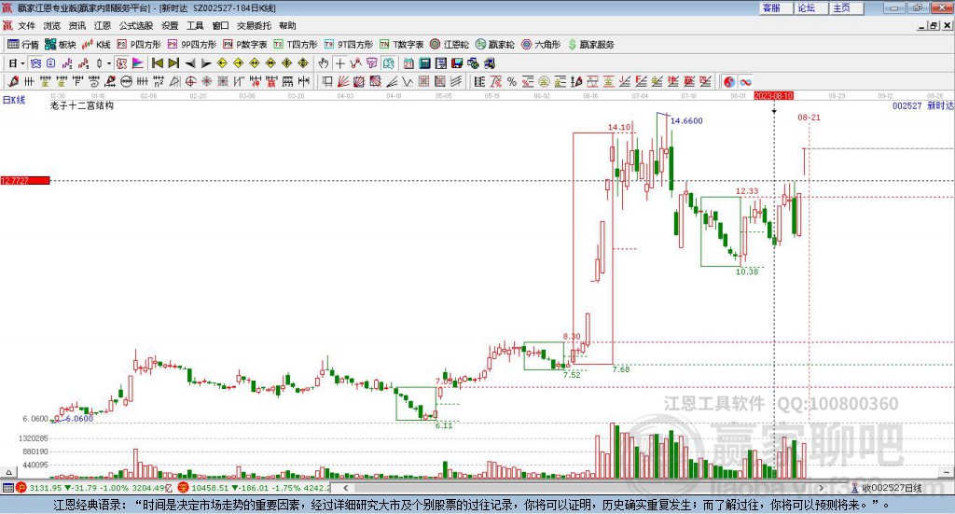Select the zigzag wave line tool
The image size is (955, 514).
(408, 81)
